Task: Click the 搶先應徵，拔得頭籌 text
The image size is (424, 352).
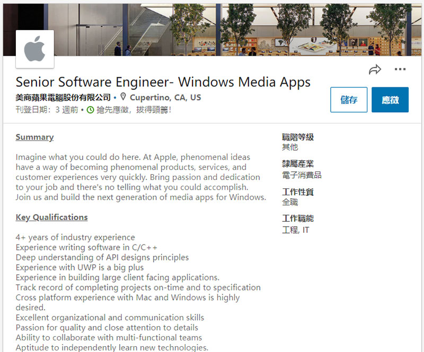Action: click(x=134, y=110)
